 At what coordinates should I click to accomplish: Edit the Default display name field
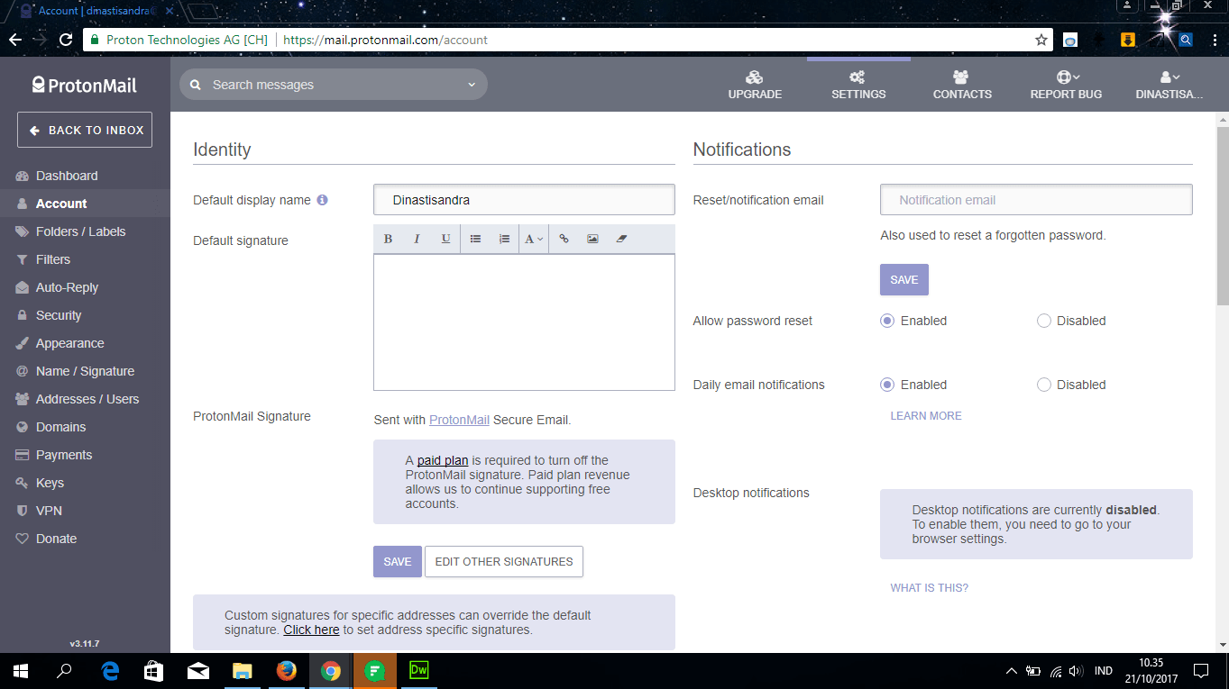click(x=524, y=200)
